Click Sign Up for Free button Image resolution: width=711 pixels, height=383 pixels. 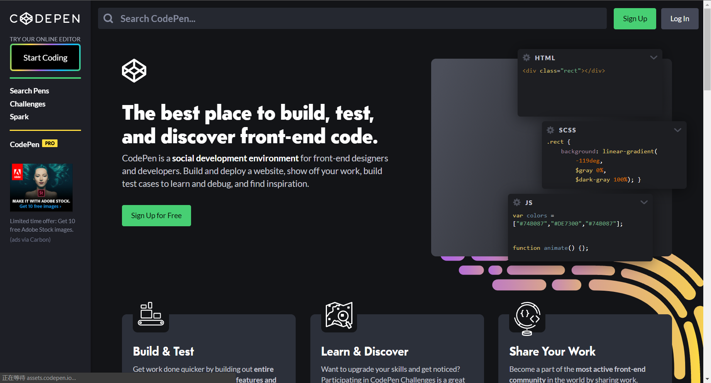tap(156, 215)
